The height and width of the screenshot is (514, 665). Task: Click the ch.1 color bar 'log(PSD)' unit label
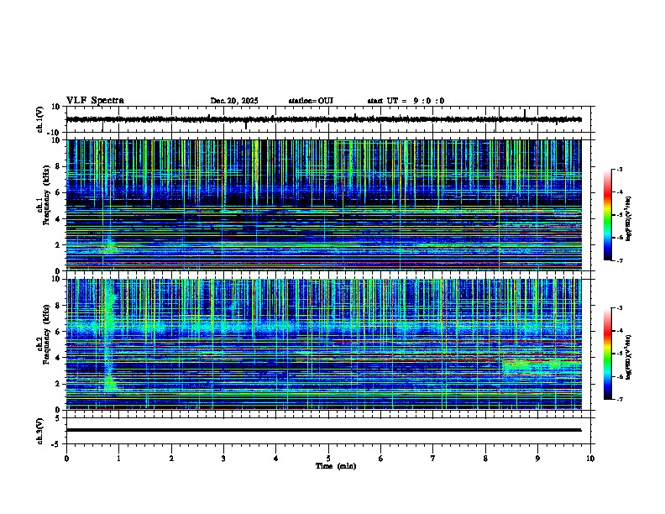point(629,219)
